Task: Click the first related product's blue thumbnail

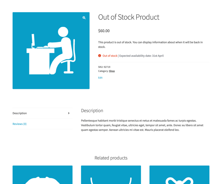Action: (x=43, y=175)
